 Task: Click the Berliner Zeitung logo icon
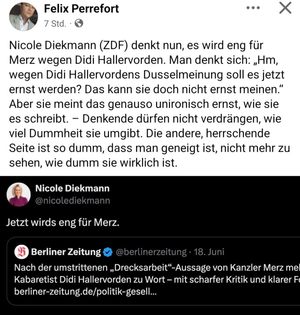[x=21, y=252]
